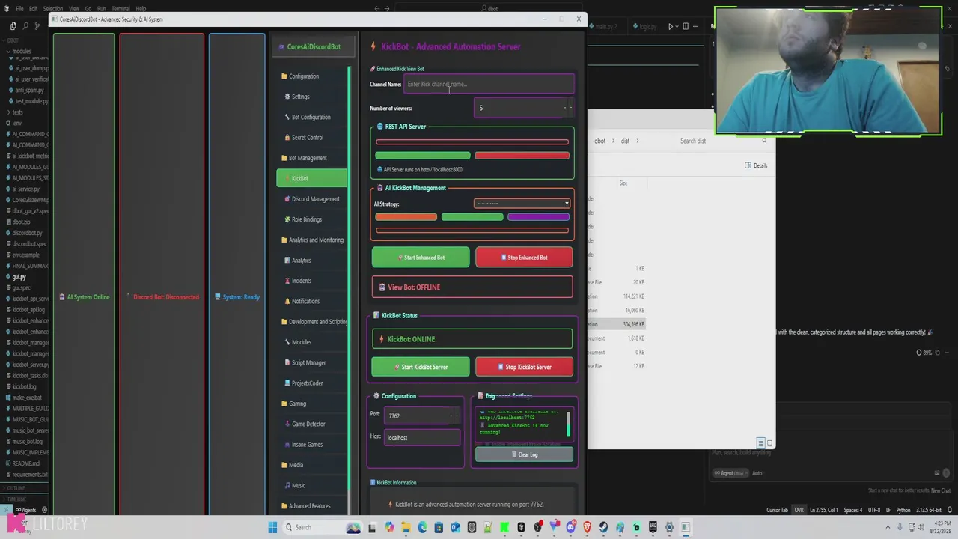This screenshot has height=539, width=958.
Task: Focus the Kick Channel Name field
Action: pos(489,84)
